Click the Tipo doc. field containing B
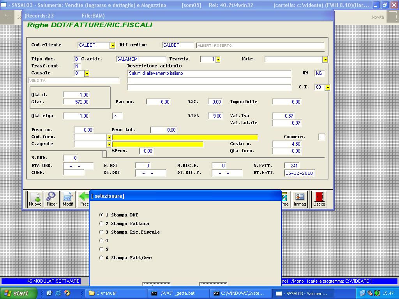The image size is (399, 299). click(x=77, y=59)
